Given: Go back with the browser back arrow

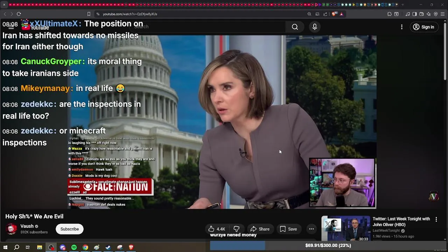Looking at the screenshot, I should (5, 14).
